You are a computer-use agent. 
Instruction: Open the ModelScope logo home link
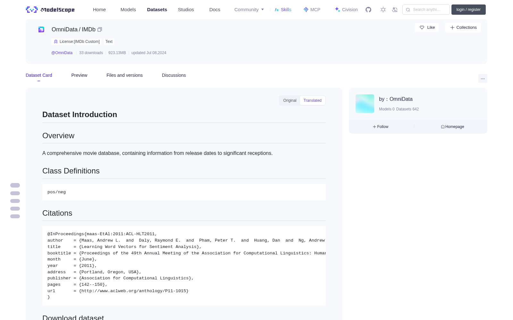tap(50, 10)
